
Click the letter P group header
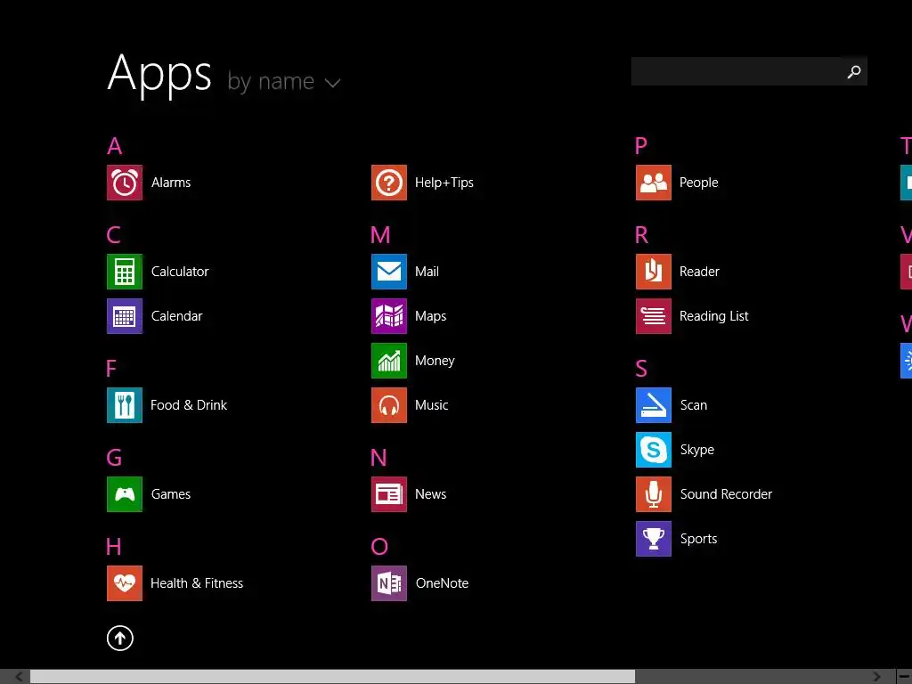[x=641, y=146]
